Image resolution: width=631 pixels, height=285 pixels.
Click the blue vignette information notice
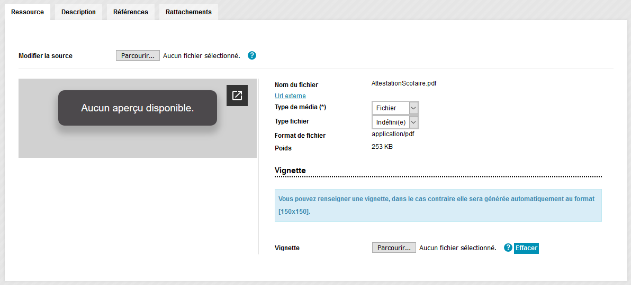[438, 205]
